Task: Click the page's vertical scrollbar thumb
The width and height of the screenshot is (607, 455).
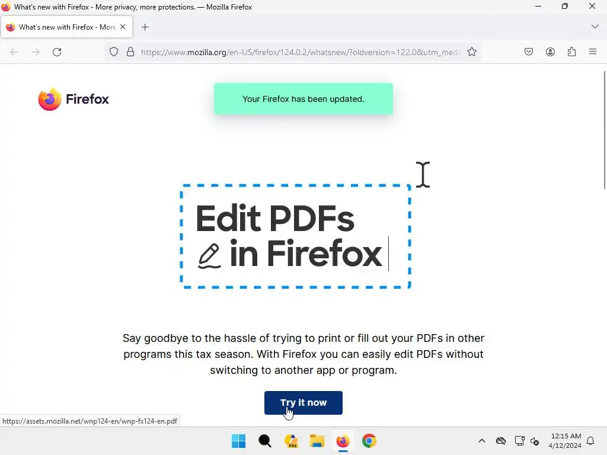Action: (604, 130)
